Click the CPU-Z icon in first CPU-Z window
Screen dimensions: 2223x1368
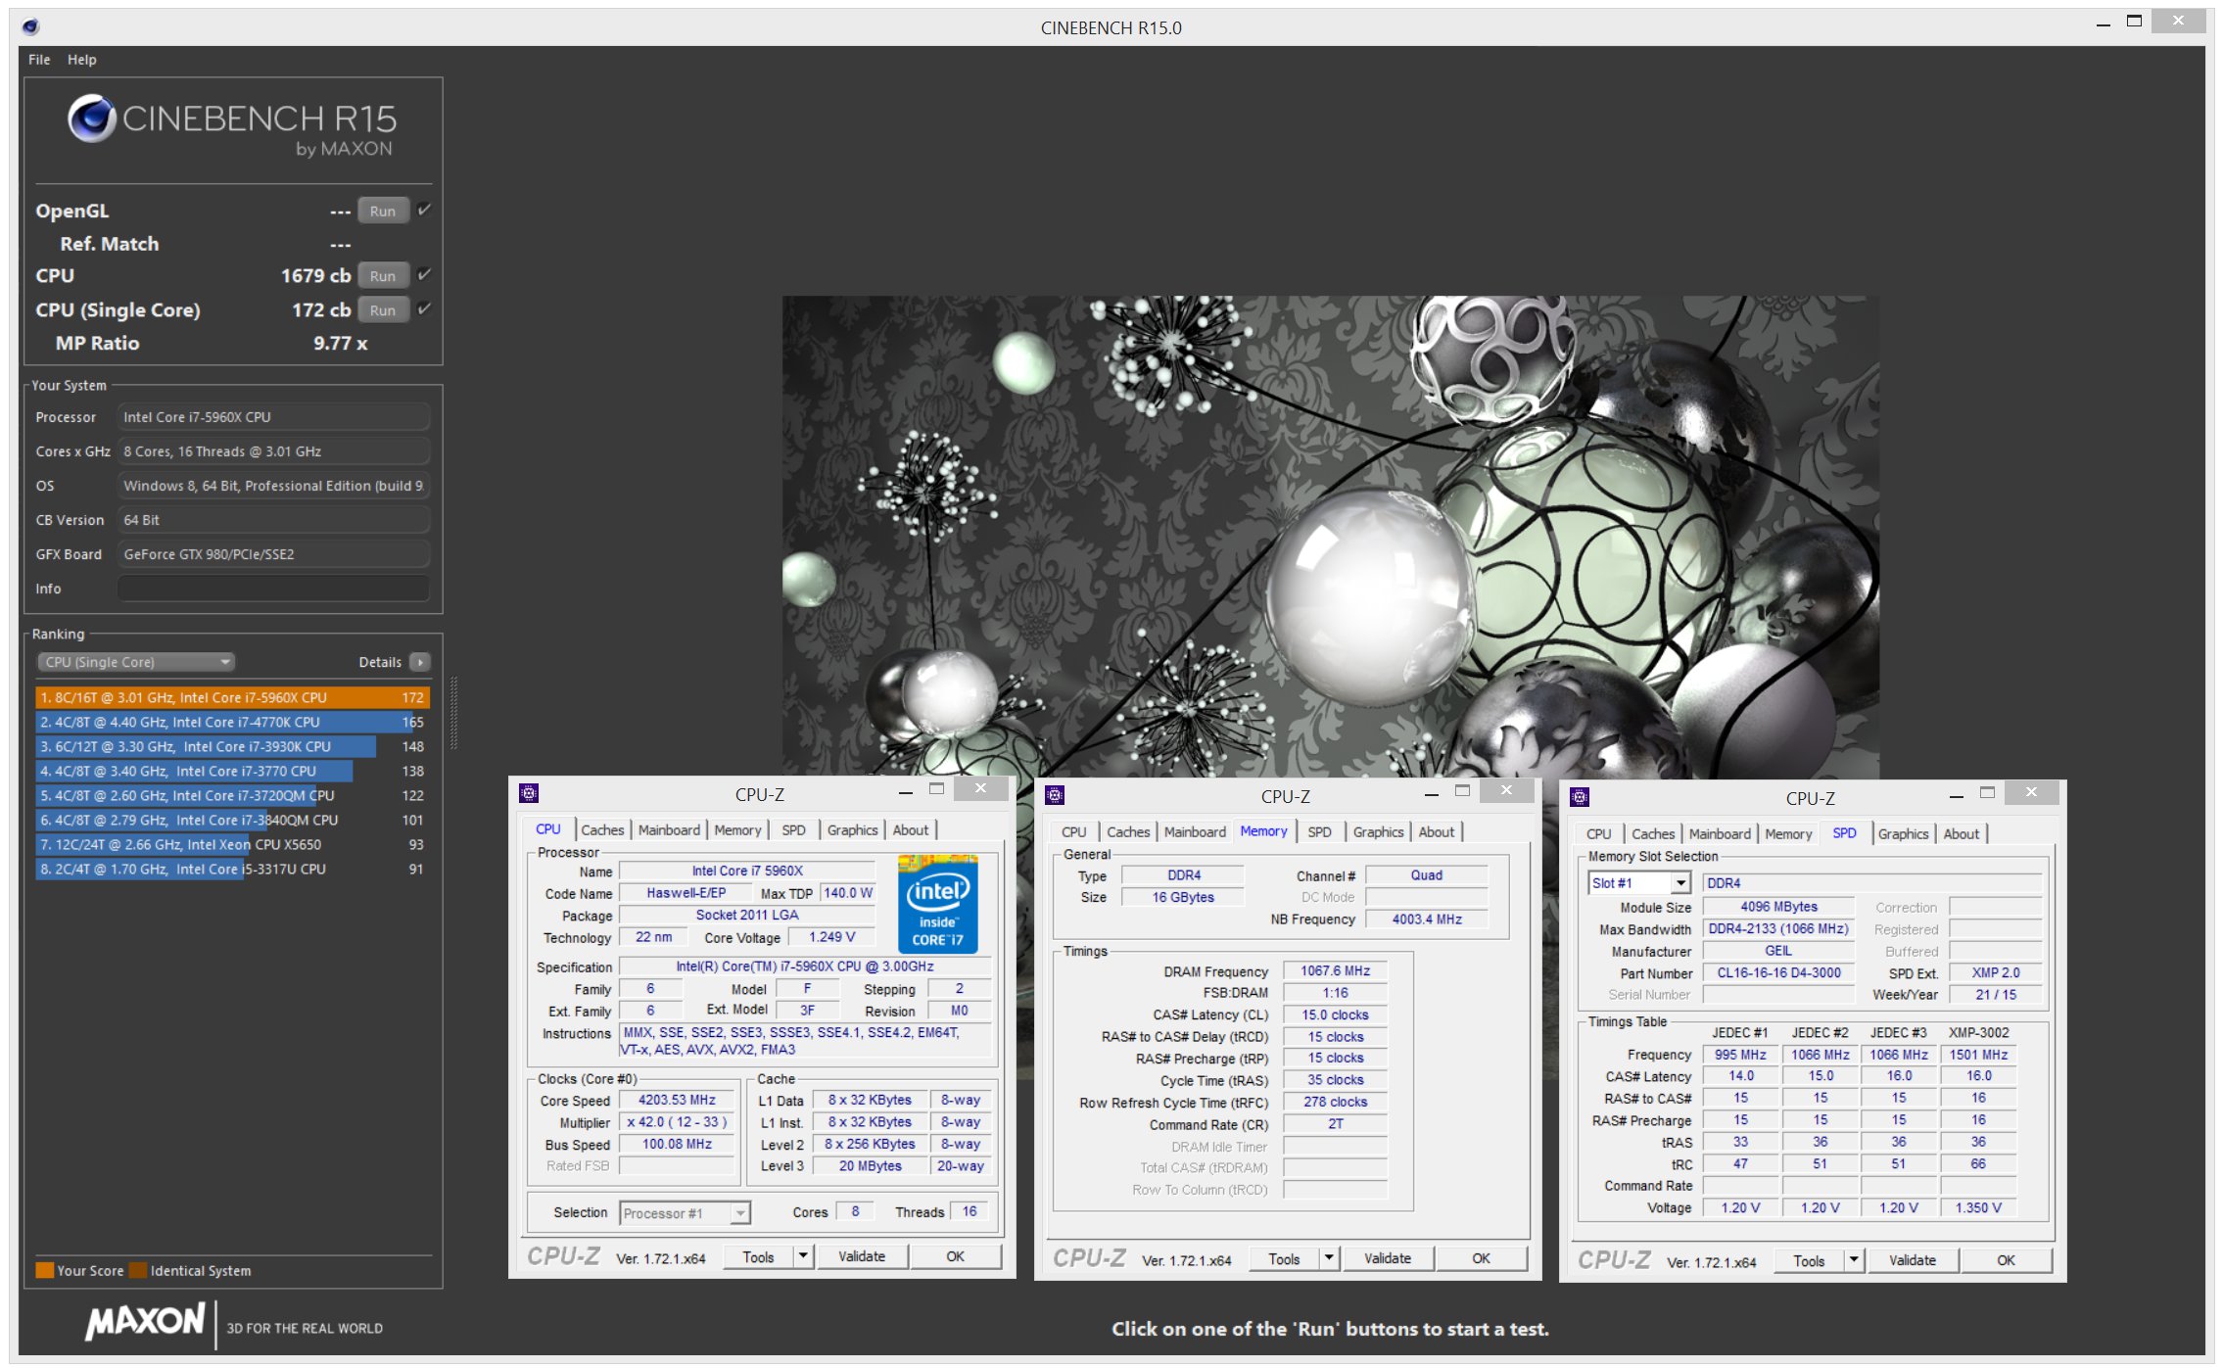pyautogui.click(x=529, y=793)
